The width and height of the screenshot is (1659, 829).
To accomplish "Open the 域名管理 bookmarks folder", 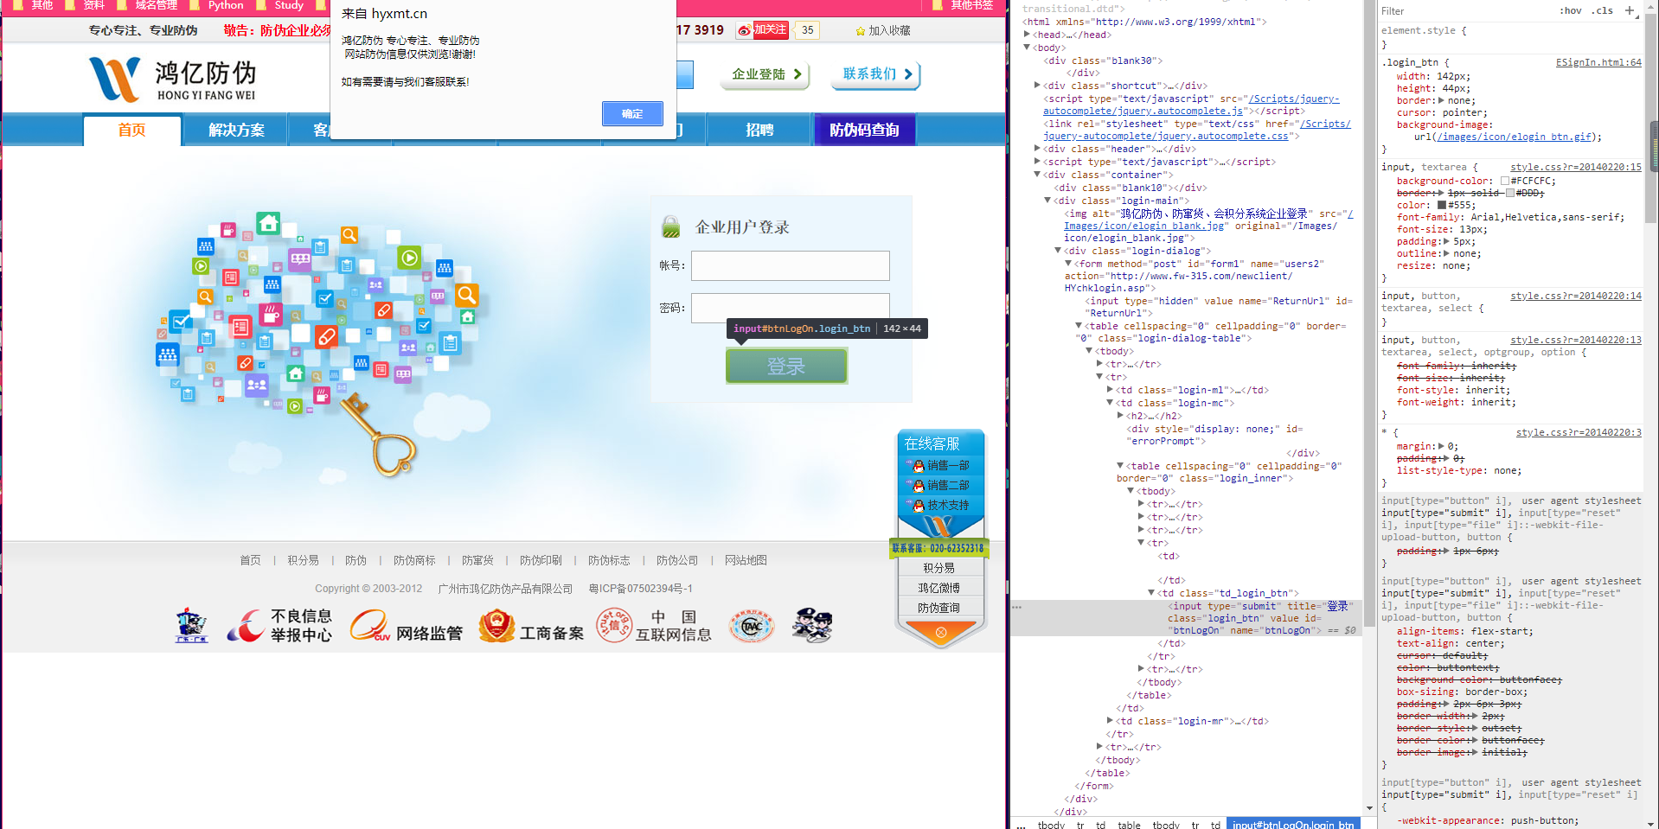I will tap(149, 5).
